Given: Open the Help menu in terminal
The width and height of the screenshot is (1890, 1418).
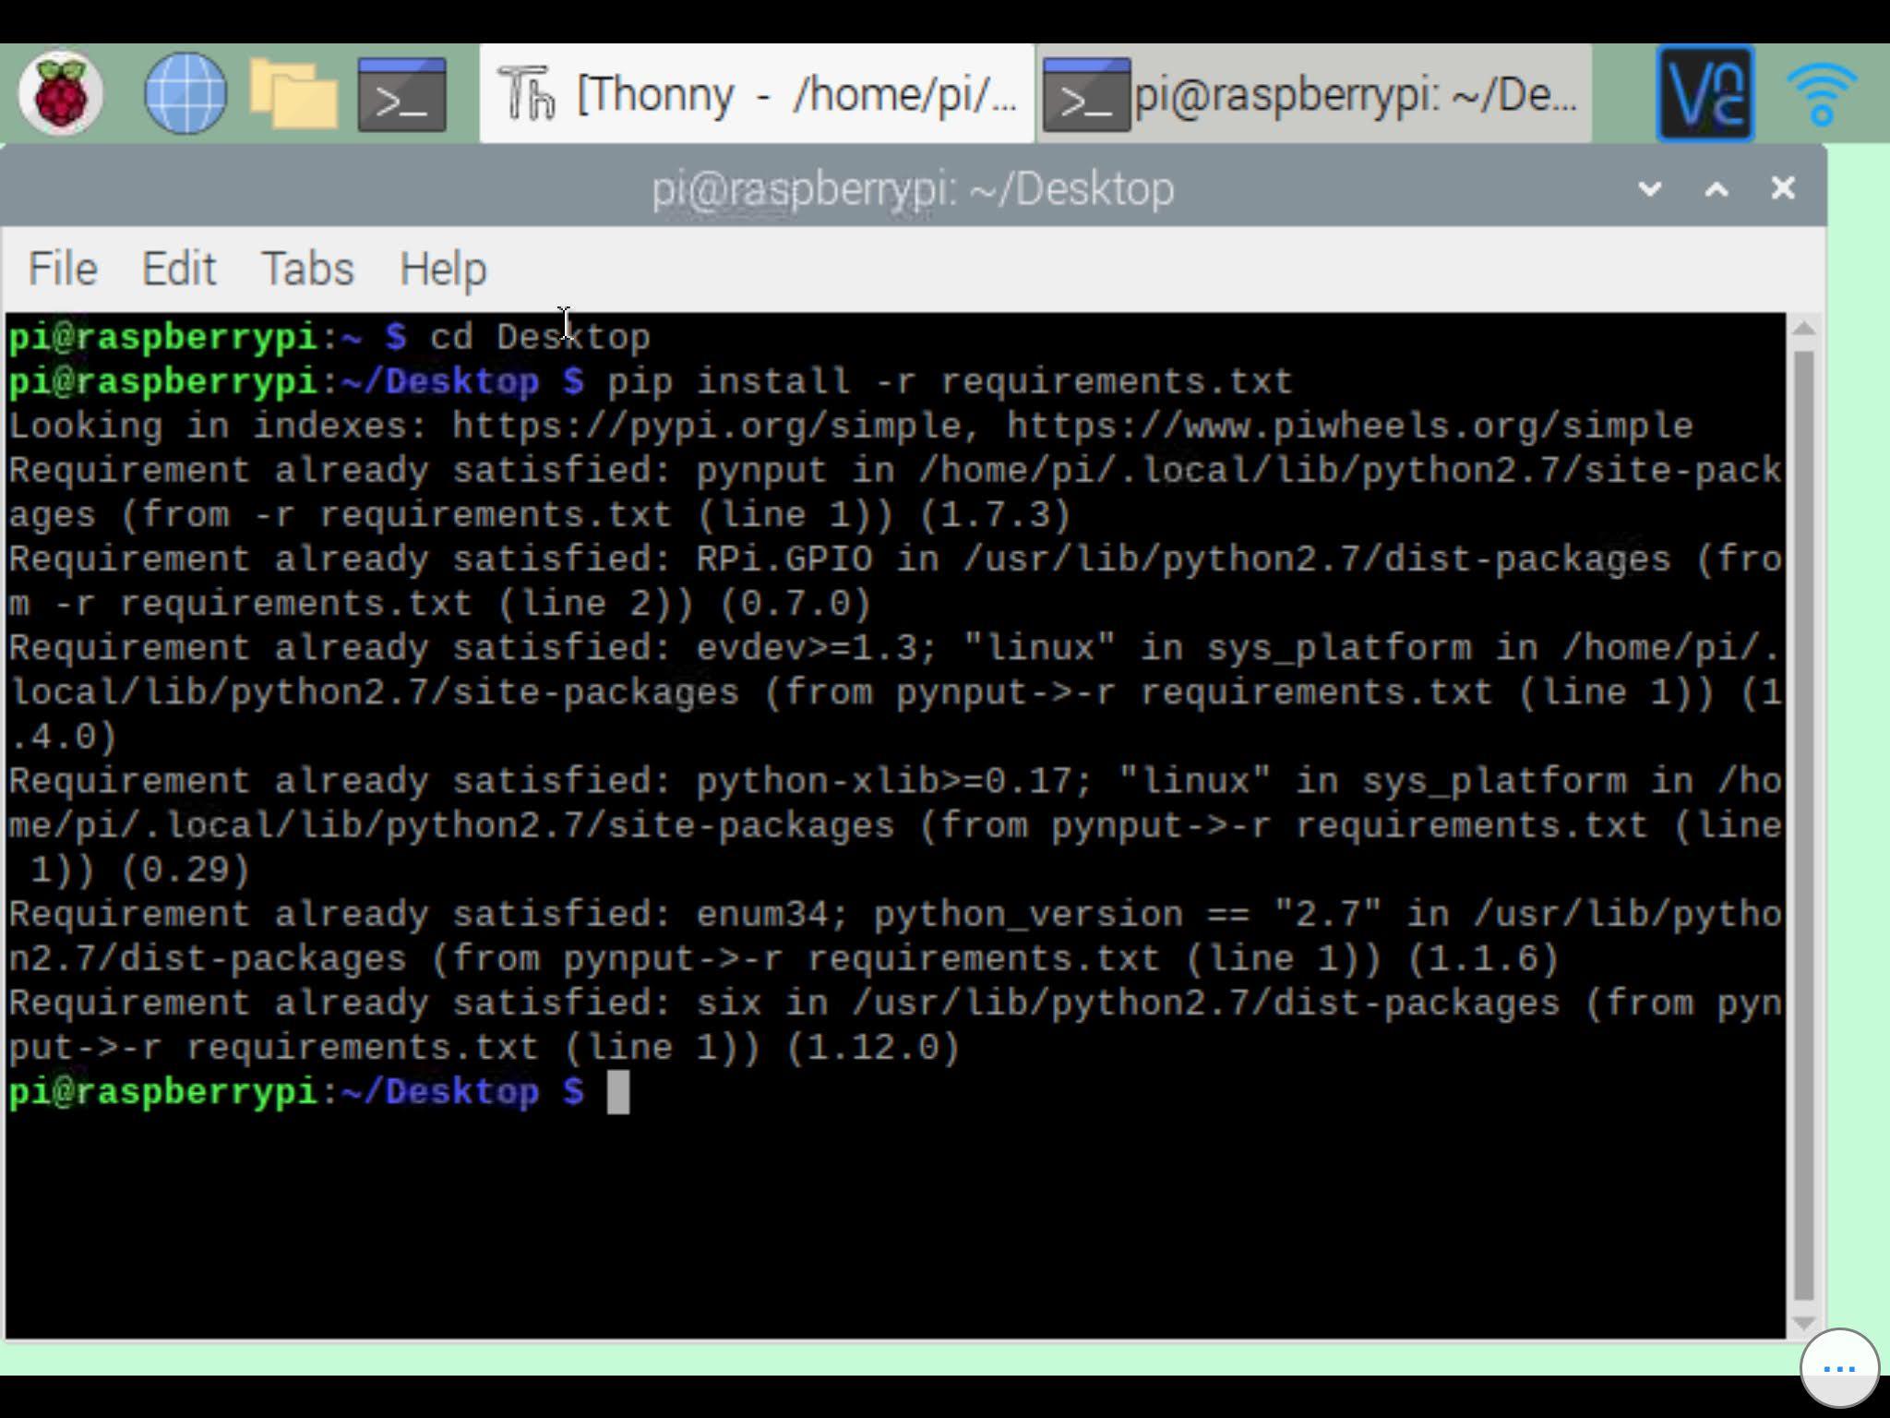Looking at the screenshot, I should [x=442, y=270].
